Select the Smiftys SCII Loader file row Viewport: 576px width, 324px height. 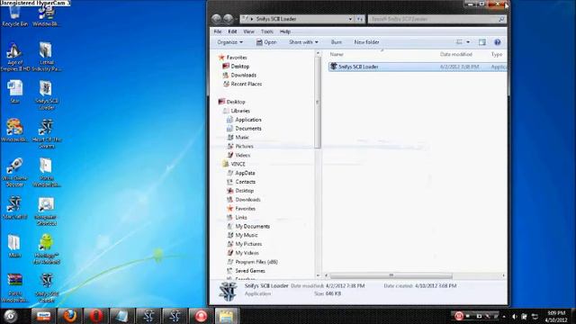pyautogui.click(x=418, y=67)
